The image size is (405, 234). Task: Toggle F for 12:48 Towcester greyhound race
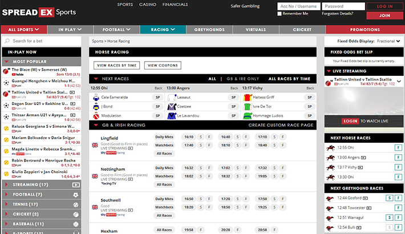[x=398, y=208]
